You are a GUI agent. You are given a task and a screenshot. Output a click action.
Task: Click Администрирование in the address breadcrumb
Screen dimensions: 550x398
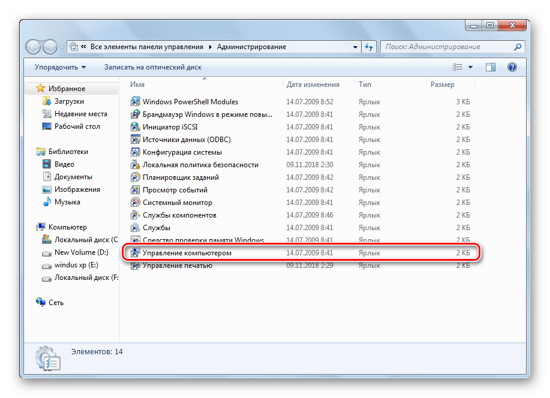pos(251,47)
